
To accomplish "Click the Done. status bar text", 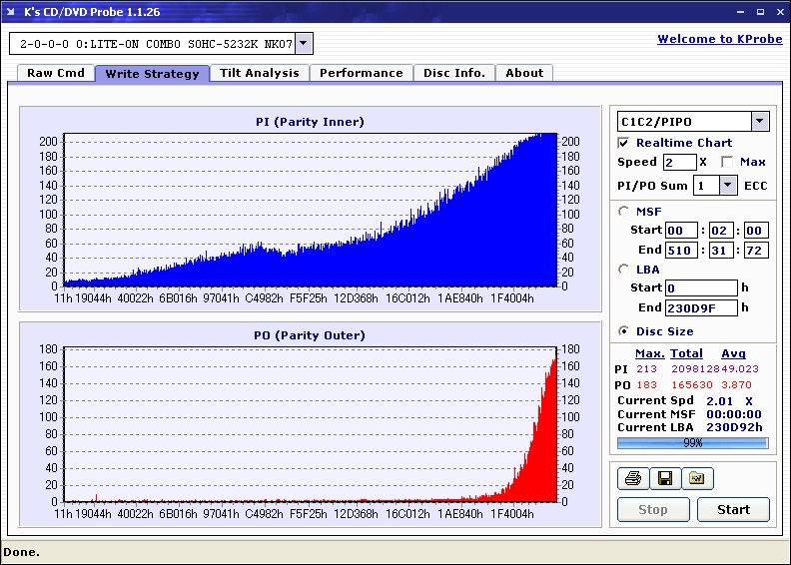I will pos(22,552).
